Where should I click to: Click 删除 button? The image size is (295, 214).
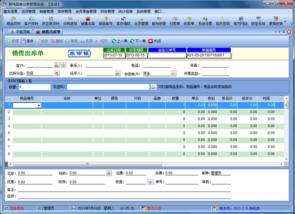tap(57, 41)
